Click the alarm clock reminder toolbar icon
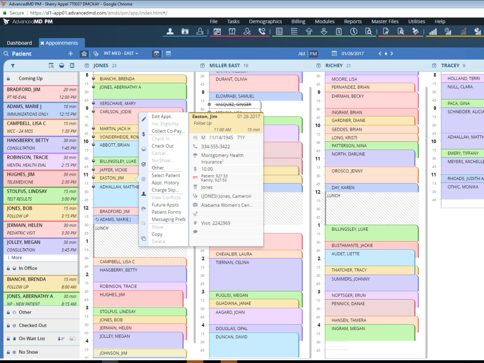 [232, 31]
